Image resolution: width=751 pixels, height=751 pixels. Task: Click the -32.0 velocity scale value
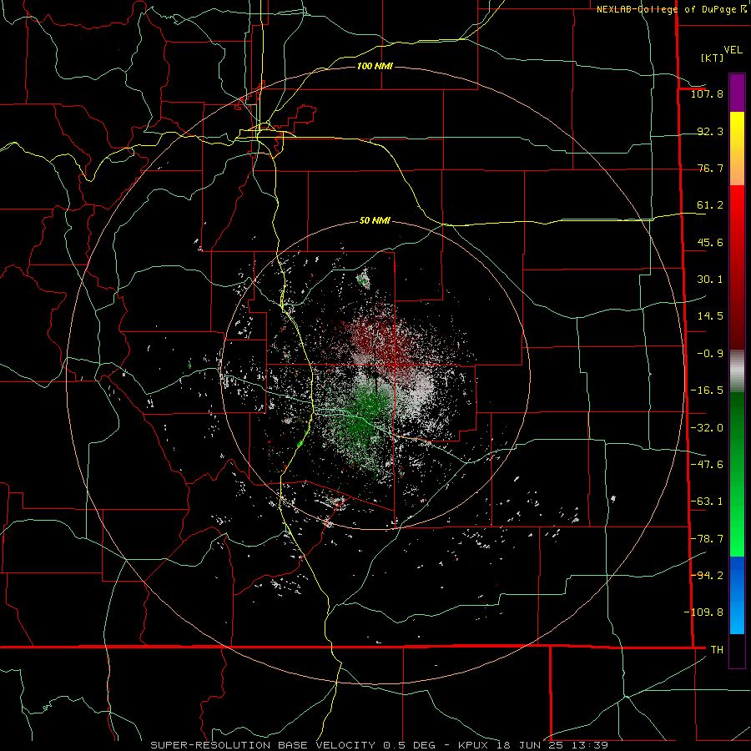707,428
